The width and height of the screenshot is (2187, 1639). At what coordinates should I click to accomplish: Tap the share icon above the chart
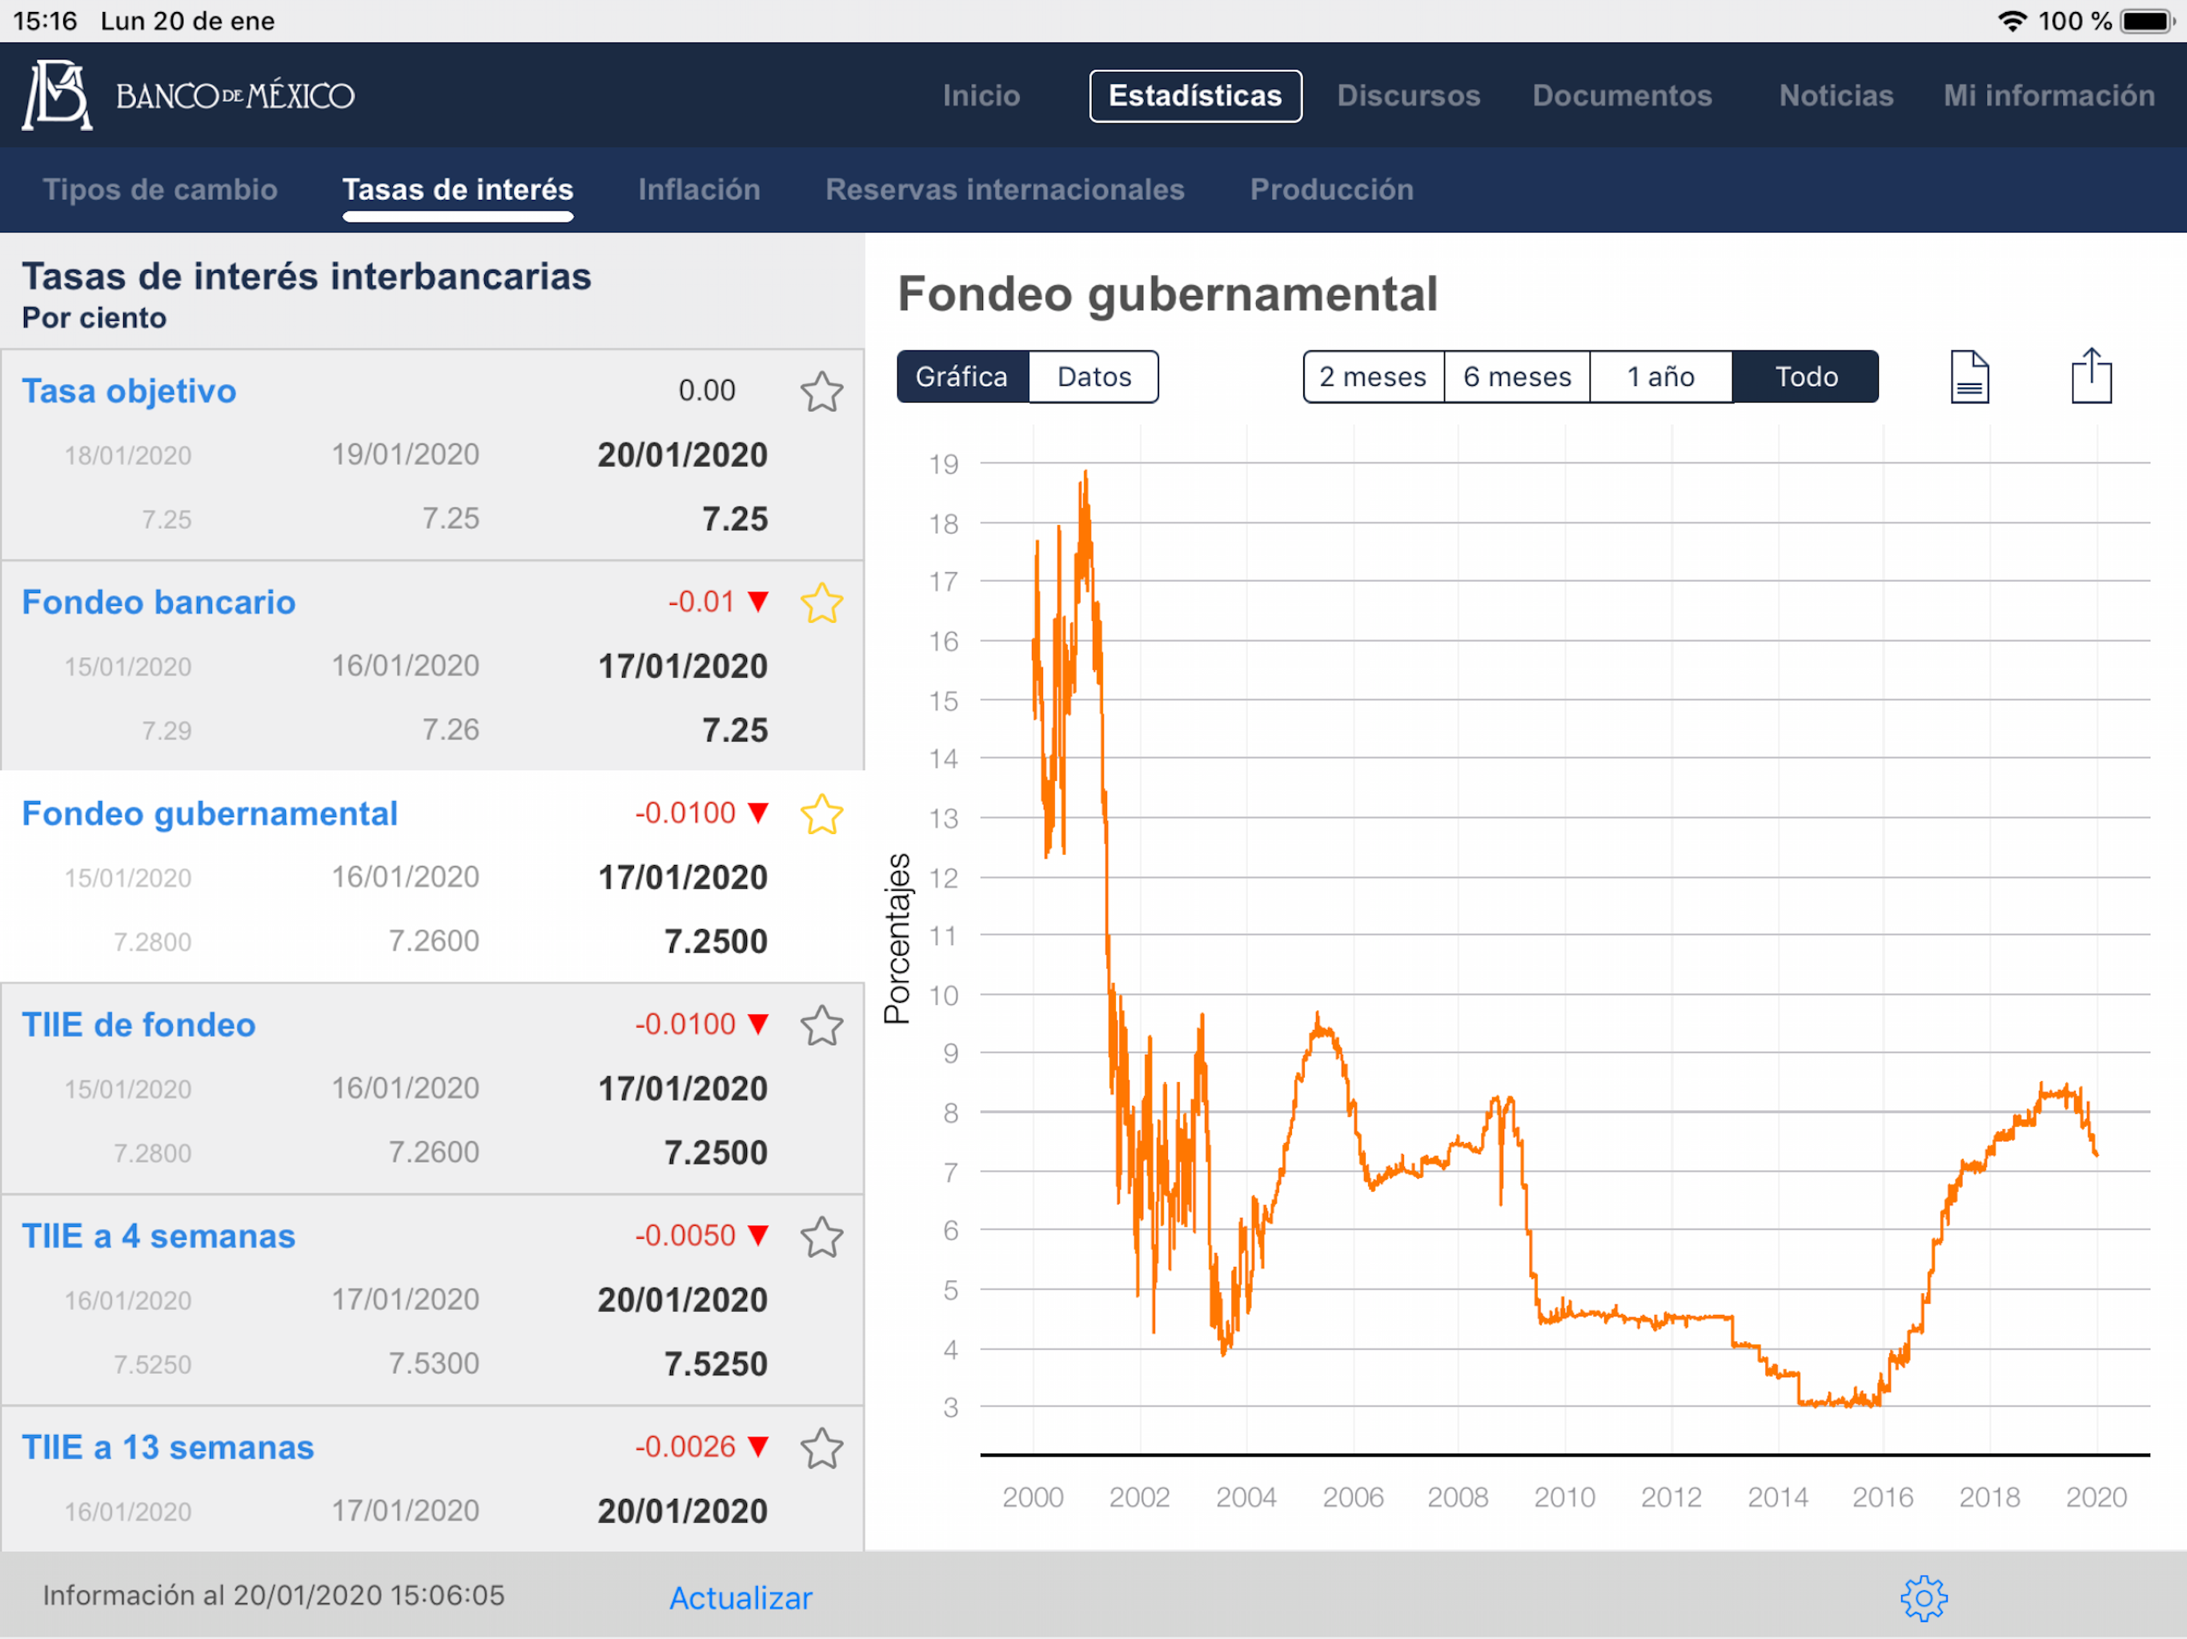coord(2091,375)
